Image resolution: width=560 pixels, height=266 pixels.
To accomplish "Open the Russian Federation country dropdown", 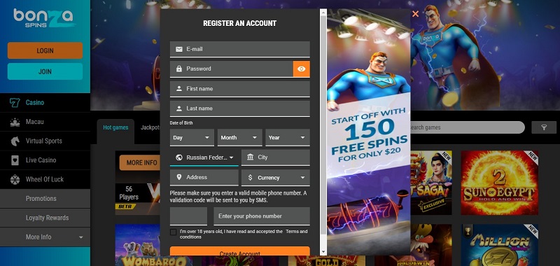I will tap(204, 157).
